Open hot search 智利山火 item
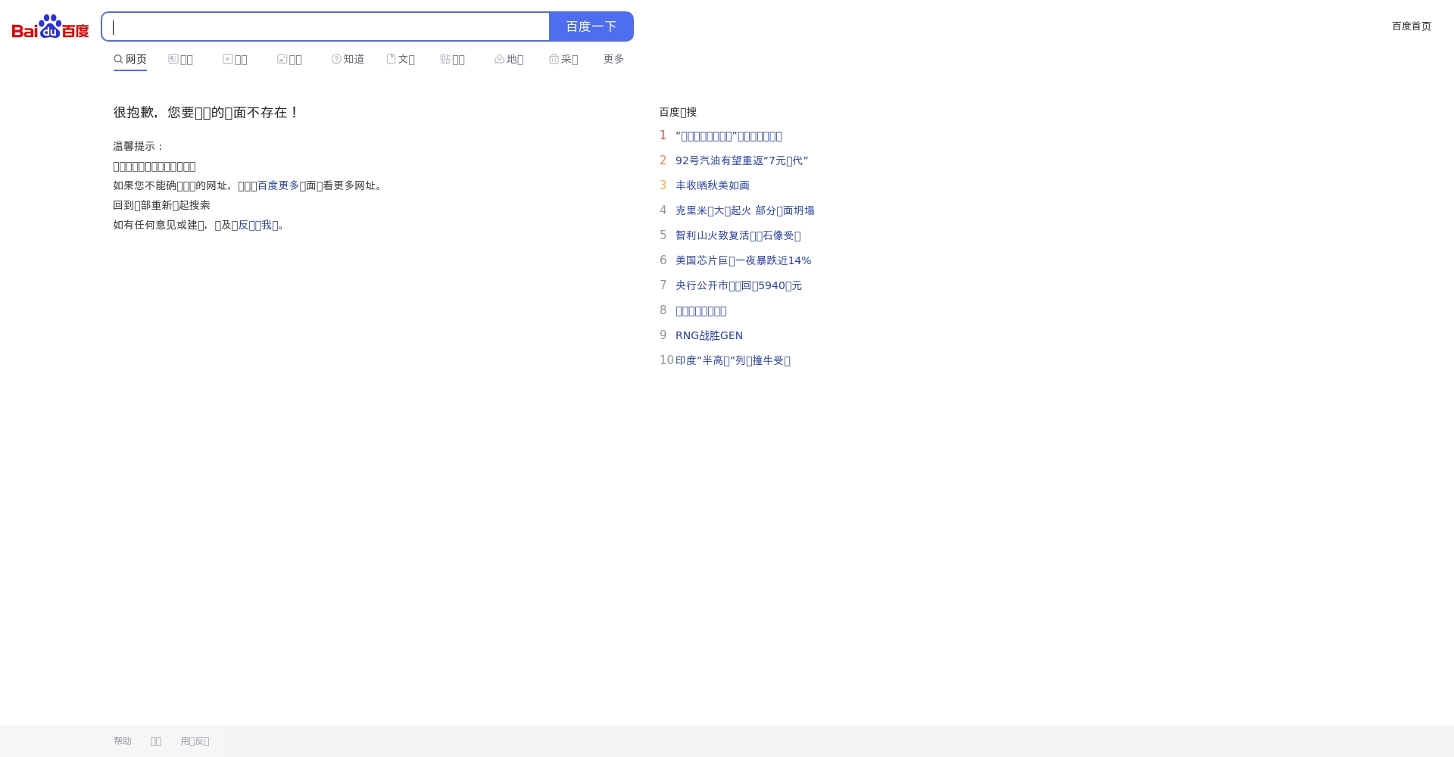 click(738, 235)
